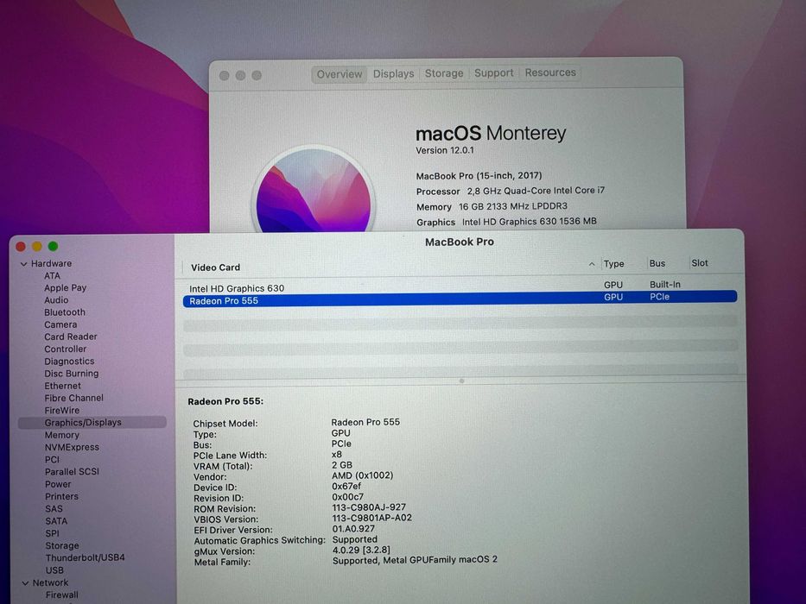The height and width of the screenshot is (604, 806).
Task: Click the sort direction arrow in the table header
Action: [592, 264]
